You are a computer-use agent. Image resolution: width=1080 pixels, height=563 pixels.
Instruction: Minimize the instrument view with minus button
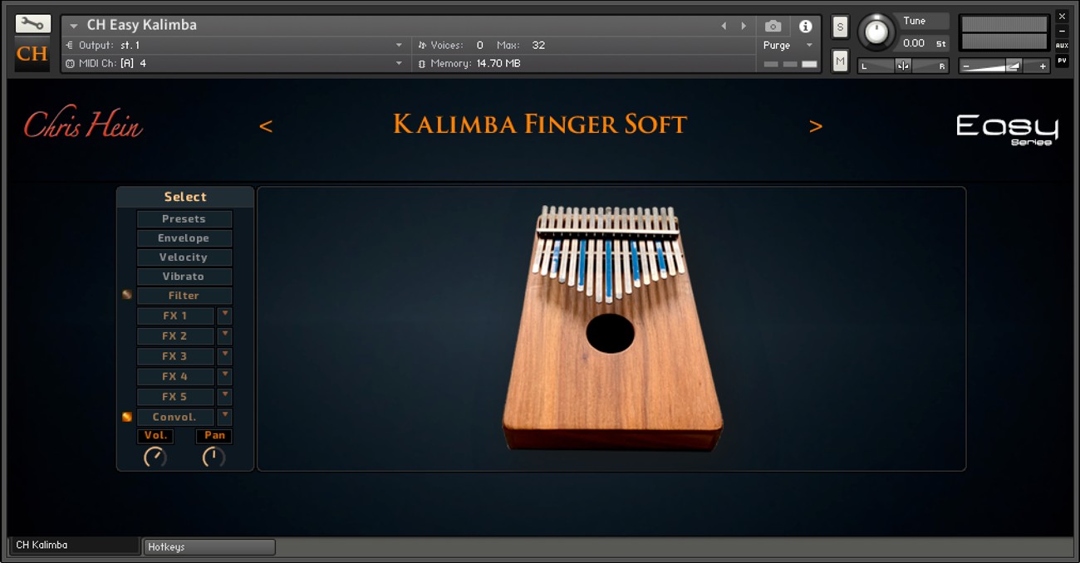coord(1062,31)
